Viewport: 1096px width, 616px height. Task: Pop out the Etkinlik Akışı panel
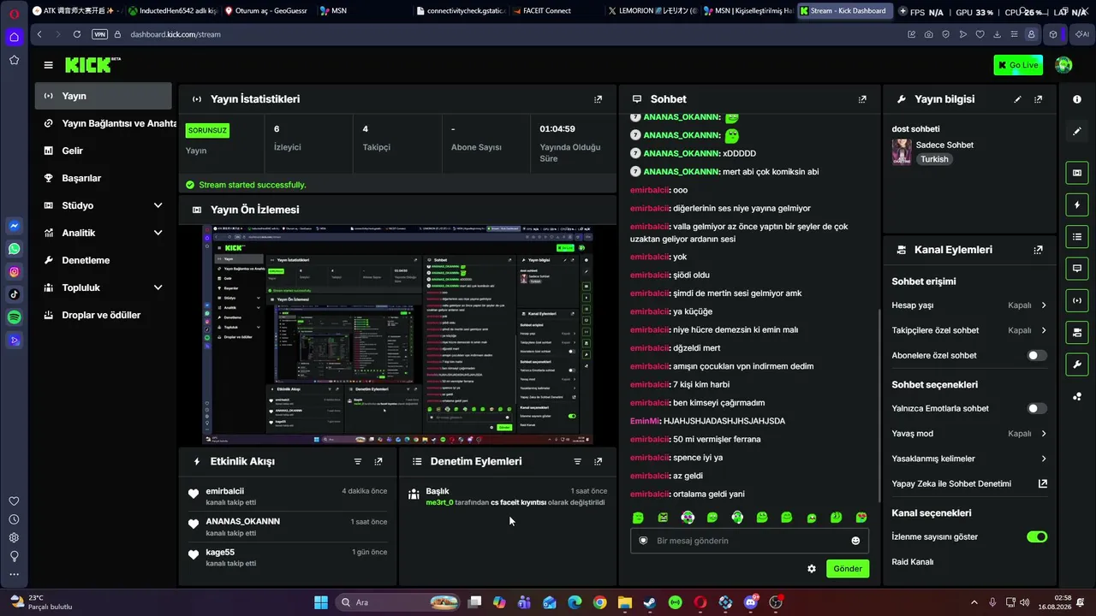click(x=378, y=461)
